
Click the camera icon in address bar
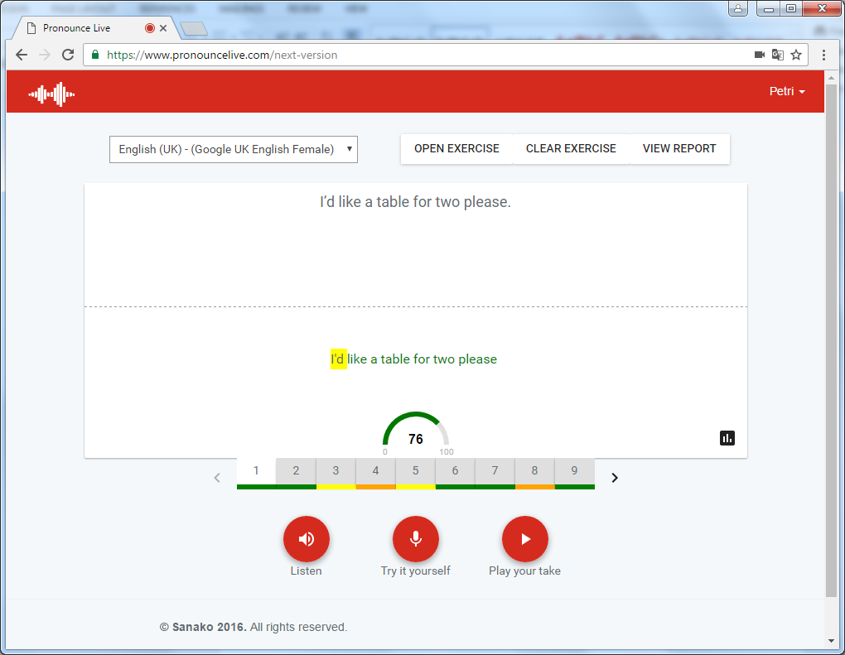click(x=759, y=55)
